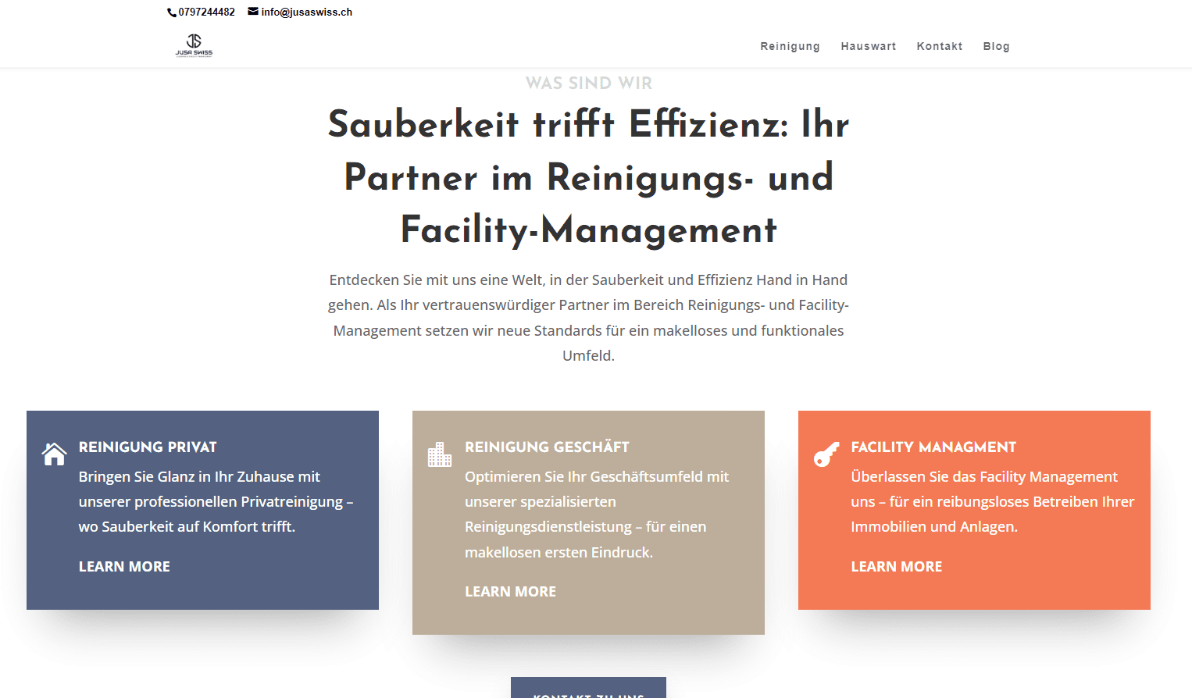Click the envelope icon beside the email address
The width and height of the screenshot is (1192, 698).
coord(253,12)
